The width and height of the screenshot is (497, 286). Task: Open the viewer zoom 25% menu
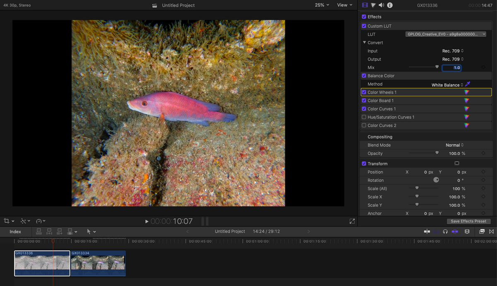[322, 5]
